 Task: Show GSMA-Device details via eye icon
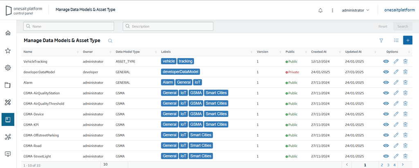pos(386,114)
